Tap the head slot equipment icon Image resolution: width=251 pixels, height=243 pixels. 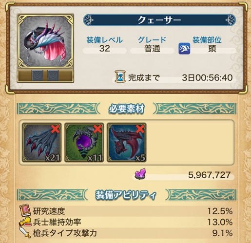coord(184,49)
